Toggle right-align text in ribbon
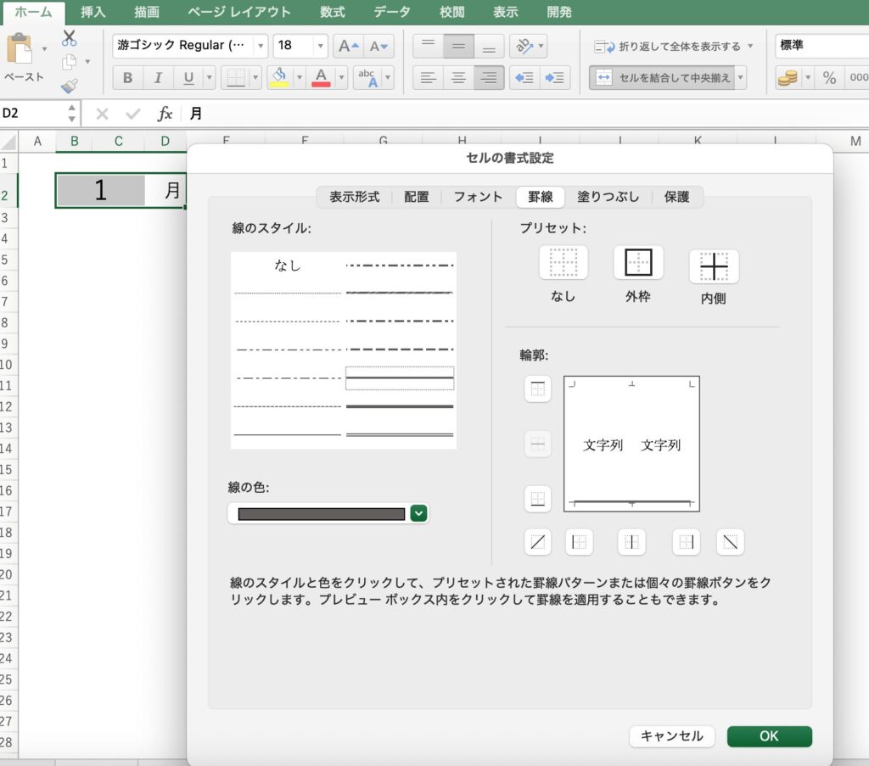This screenshot has width=869, height=766. click(x=488, y=77)
